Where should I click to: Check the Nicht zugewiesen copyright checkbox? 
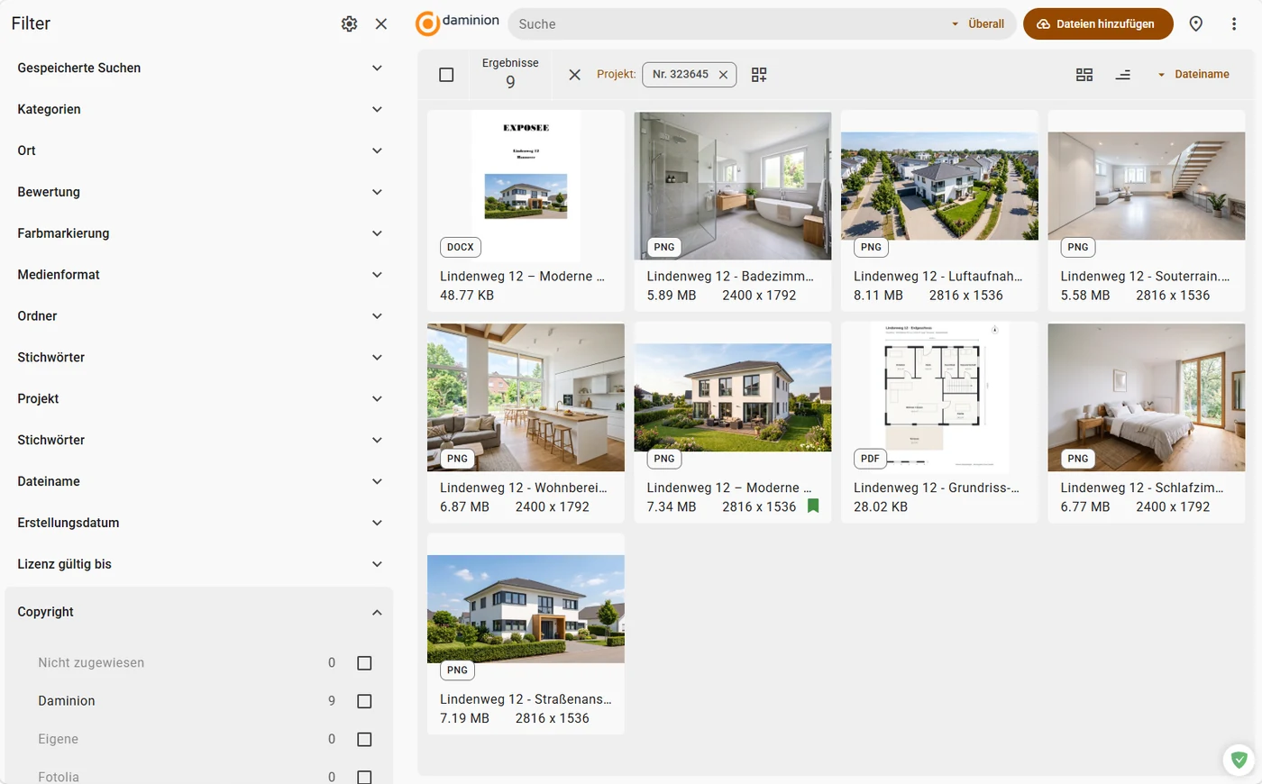point(364,663)
